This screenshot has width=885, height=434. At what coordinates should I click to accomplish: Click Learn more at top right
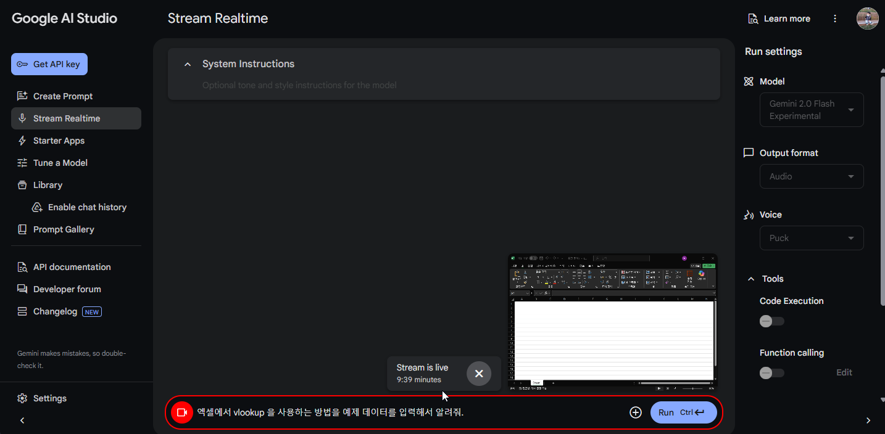coord(779,18)
